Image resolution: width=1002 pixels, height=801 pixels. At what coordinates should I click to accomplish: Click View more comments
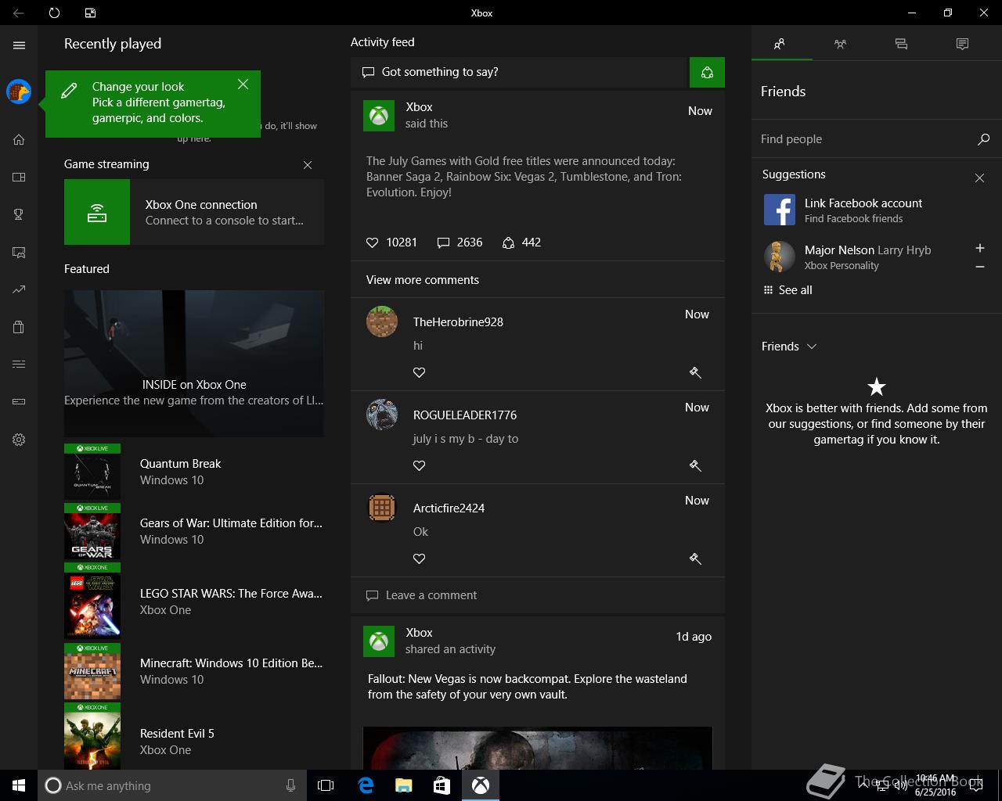(423, 280)
